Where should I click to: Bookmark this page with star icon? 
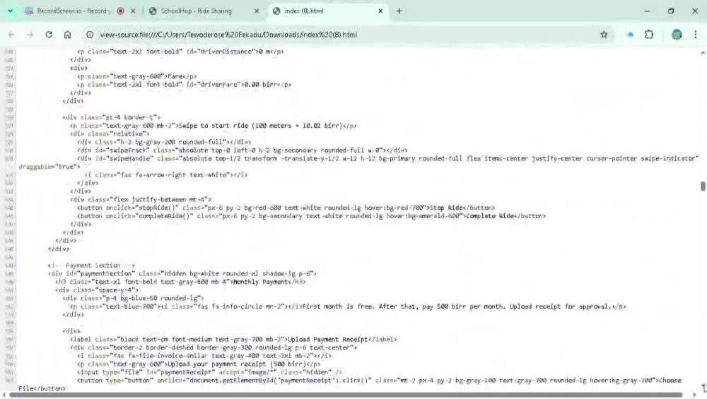(x=604, y=35)
